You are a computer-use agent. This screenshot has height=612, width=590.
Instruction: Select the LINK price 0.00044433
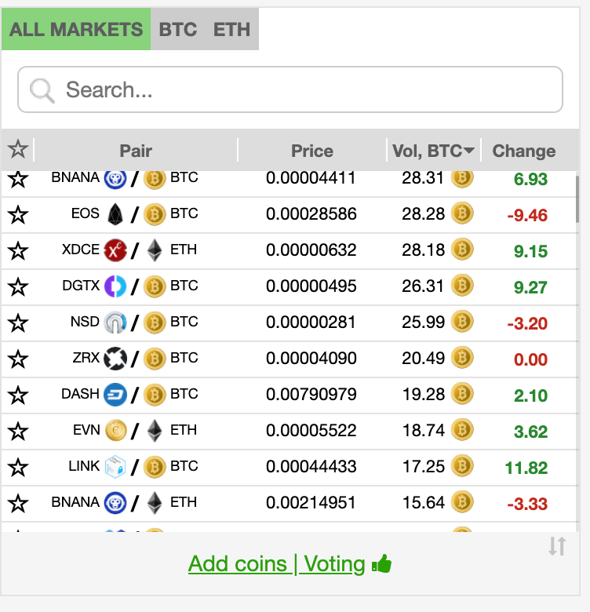pos(311,466)
